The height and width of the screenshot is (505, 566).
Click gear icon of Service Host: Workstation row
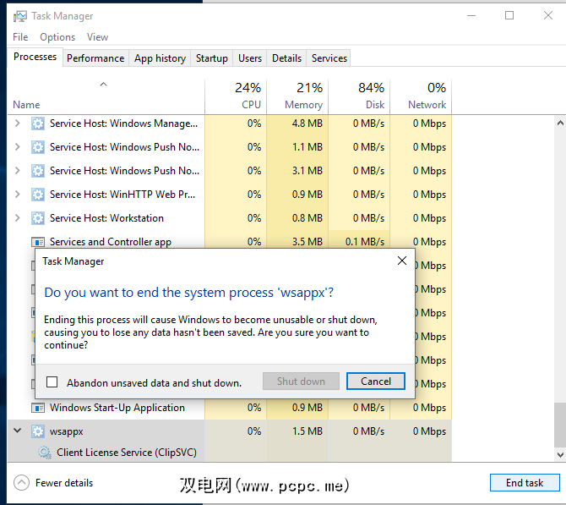(38, 218)
